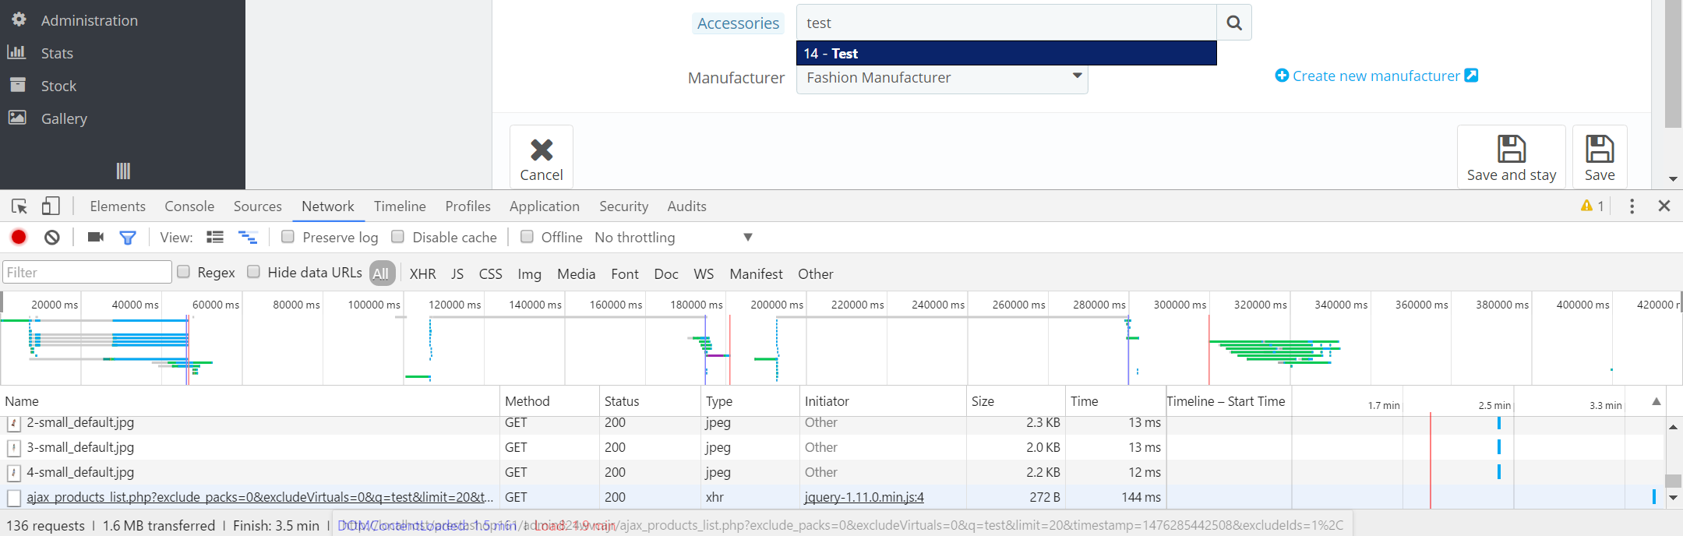Sort requests by Name column
Screen dimensions: 1683x536
coord(249,401)
